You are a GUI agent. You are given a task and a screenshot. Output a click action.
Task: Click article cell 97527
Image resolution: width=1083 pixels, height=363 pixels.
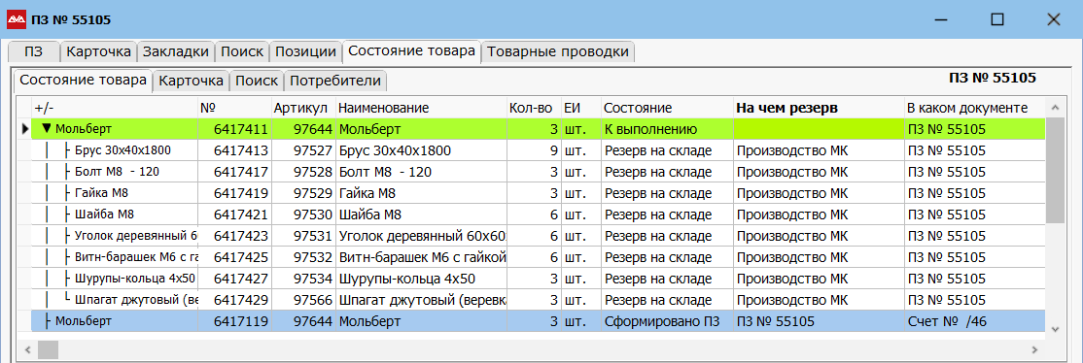pyautogui.click(x=303, y=150)
